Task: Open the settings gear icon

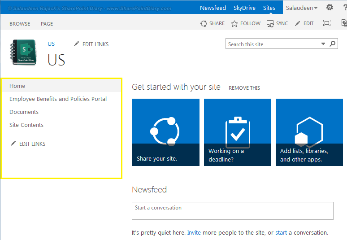Action: pos(330,8)
